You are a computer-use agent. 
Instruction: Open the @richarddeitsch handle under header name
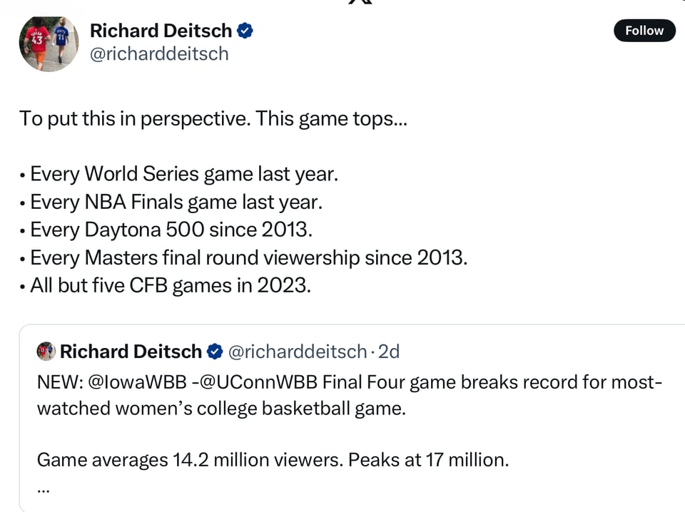159,53
